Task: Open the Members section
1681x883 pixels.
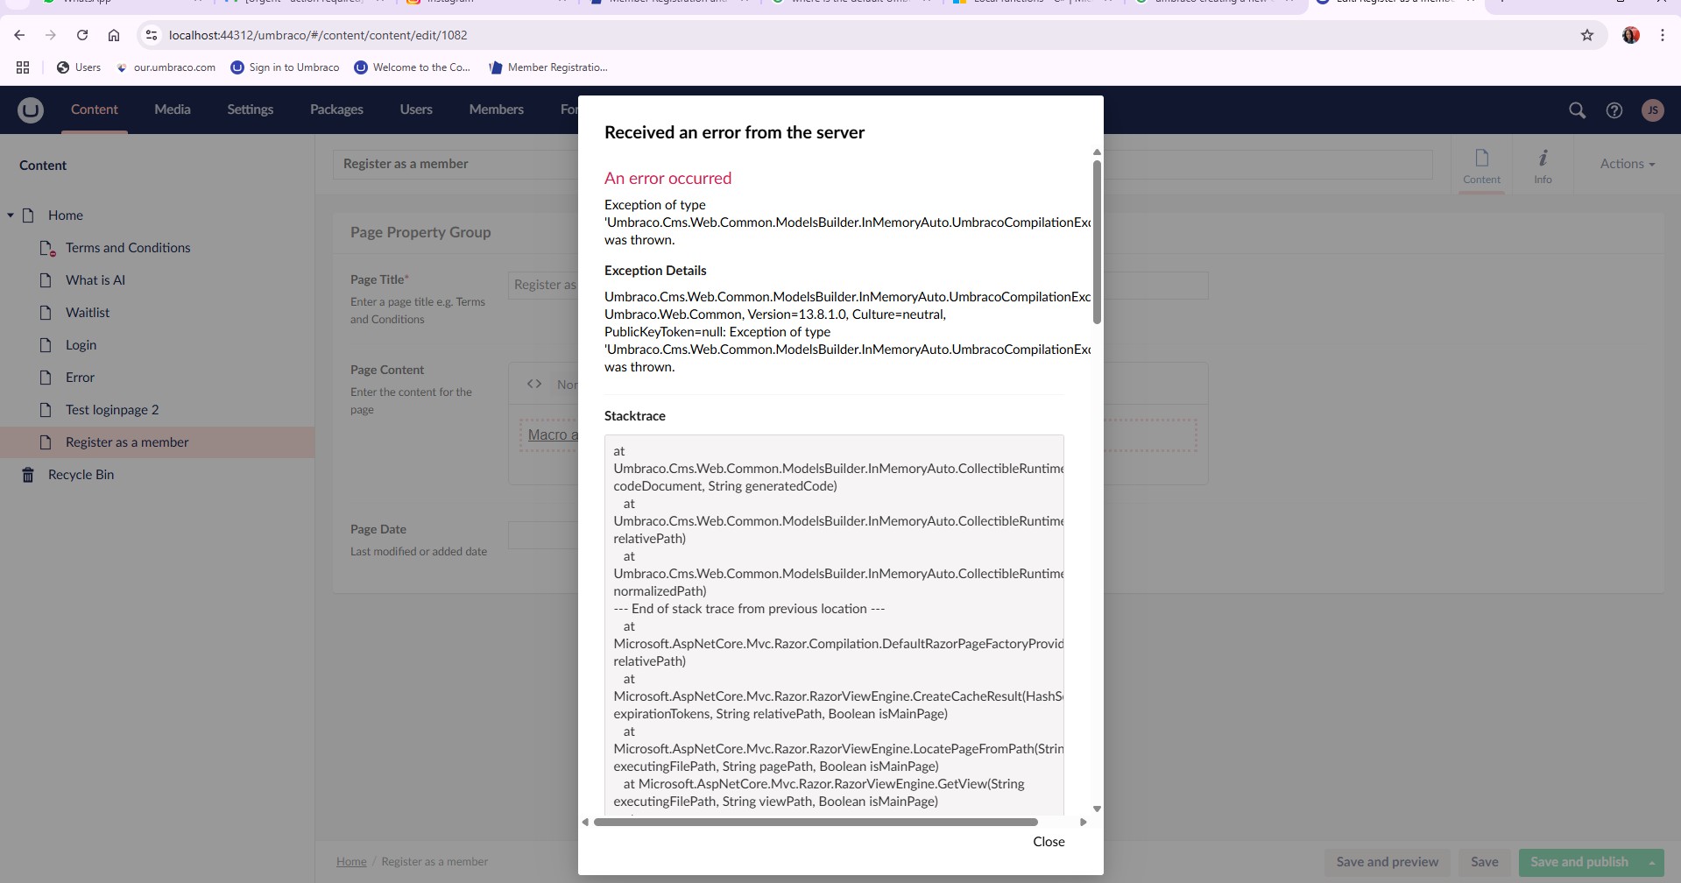Action: click(497, 109)
